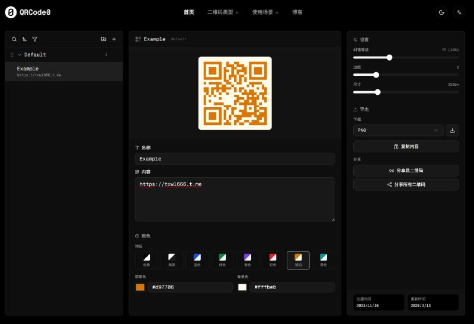Click the foreground hex field #d97706
Image resolution: width=474 pixels, height=324 pixels.
[190, 287]
